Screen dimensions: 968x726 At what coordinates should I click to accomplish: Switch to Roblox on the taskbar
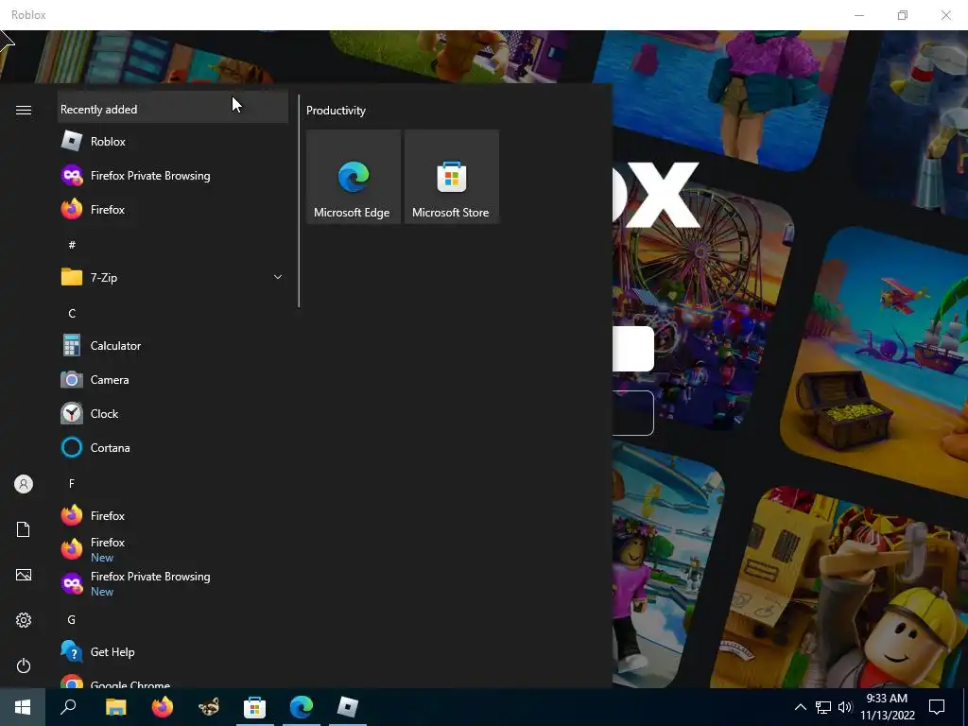348,707
